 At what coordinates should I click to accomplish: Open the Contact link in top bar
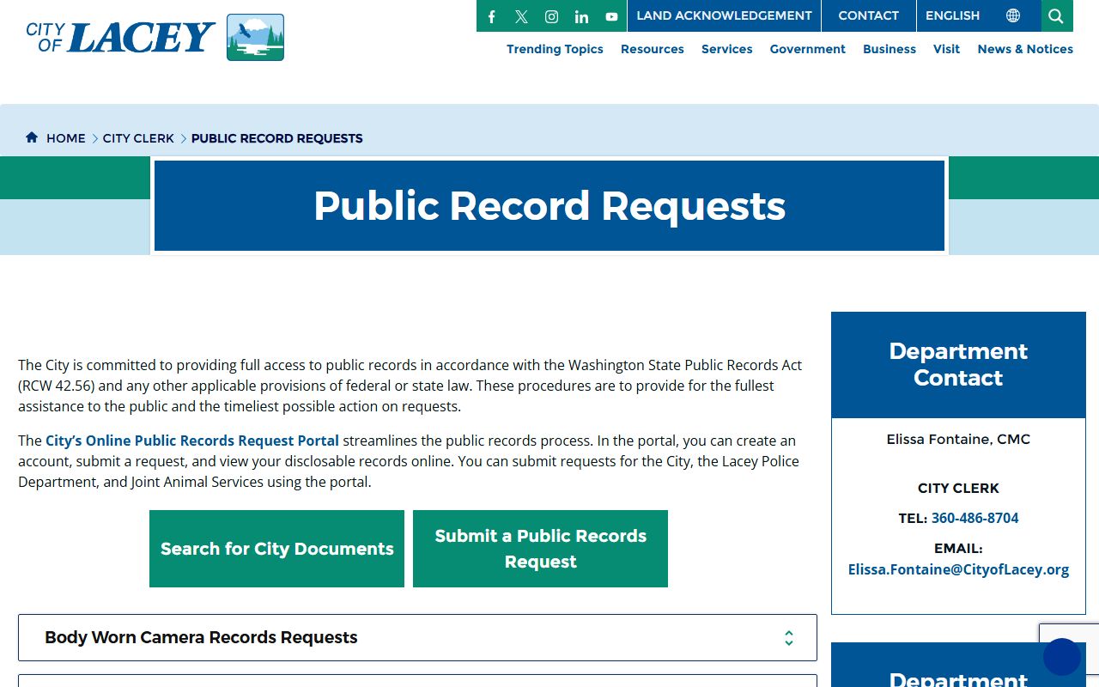pos(868,15)
